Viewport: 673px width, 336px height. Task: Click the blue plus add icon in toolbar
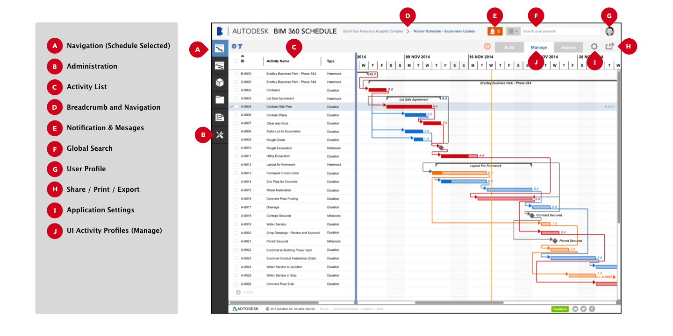point(234,46)
